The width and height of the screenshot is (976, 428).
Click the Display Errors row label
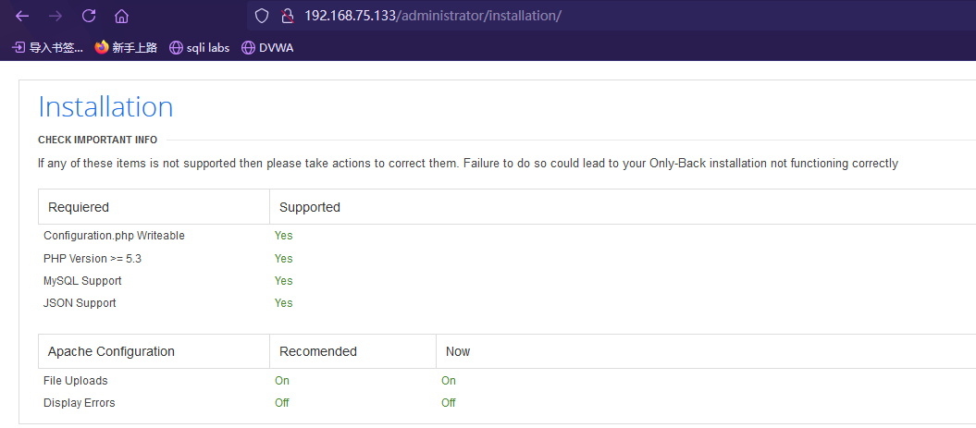pyautogui.click(x=80, y=403)
